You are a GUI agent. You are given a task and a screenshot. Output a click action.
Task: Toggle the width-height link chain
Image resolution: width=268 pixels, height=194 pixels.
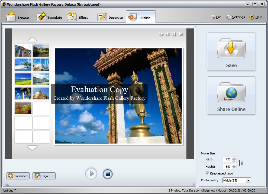242,163
